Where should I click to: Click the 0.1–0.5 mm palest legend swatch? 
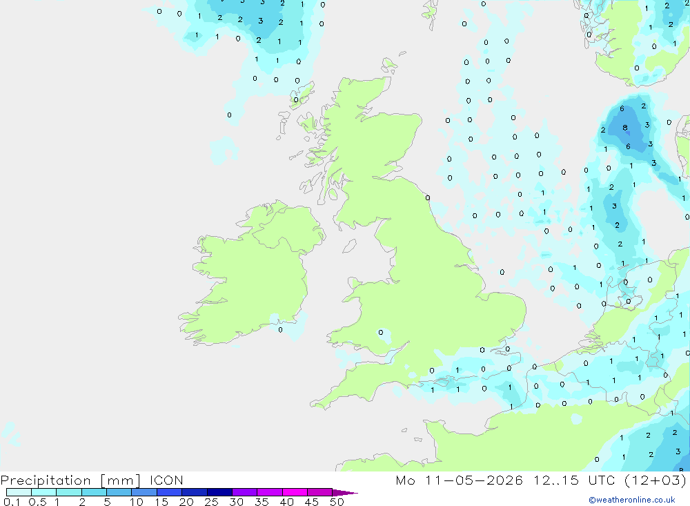[19, 492]
